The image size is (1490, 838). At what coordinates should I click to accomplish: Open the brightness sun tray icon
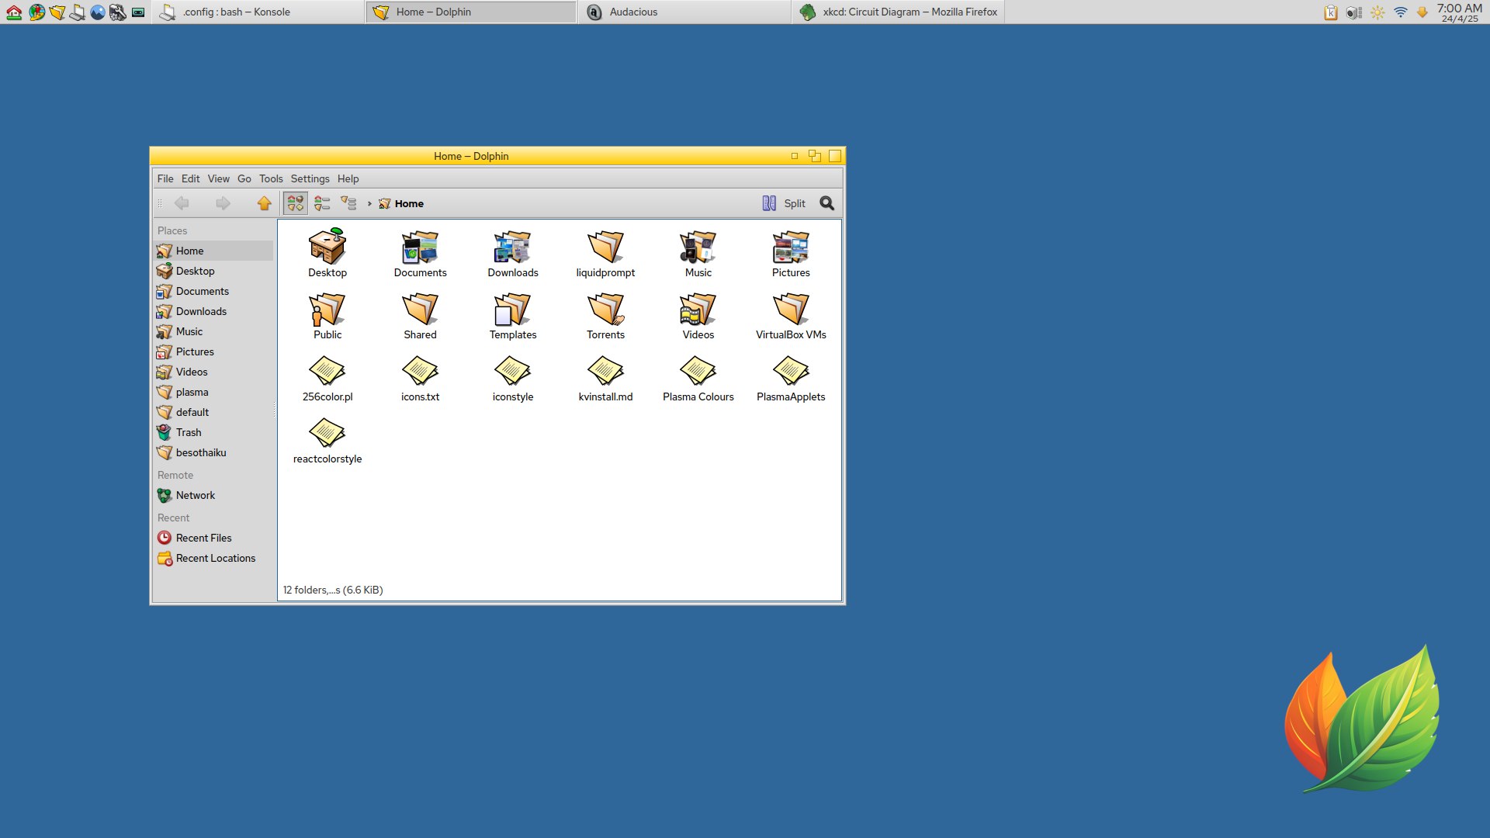pos(1377,12)
